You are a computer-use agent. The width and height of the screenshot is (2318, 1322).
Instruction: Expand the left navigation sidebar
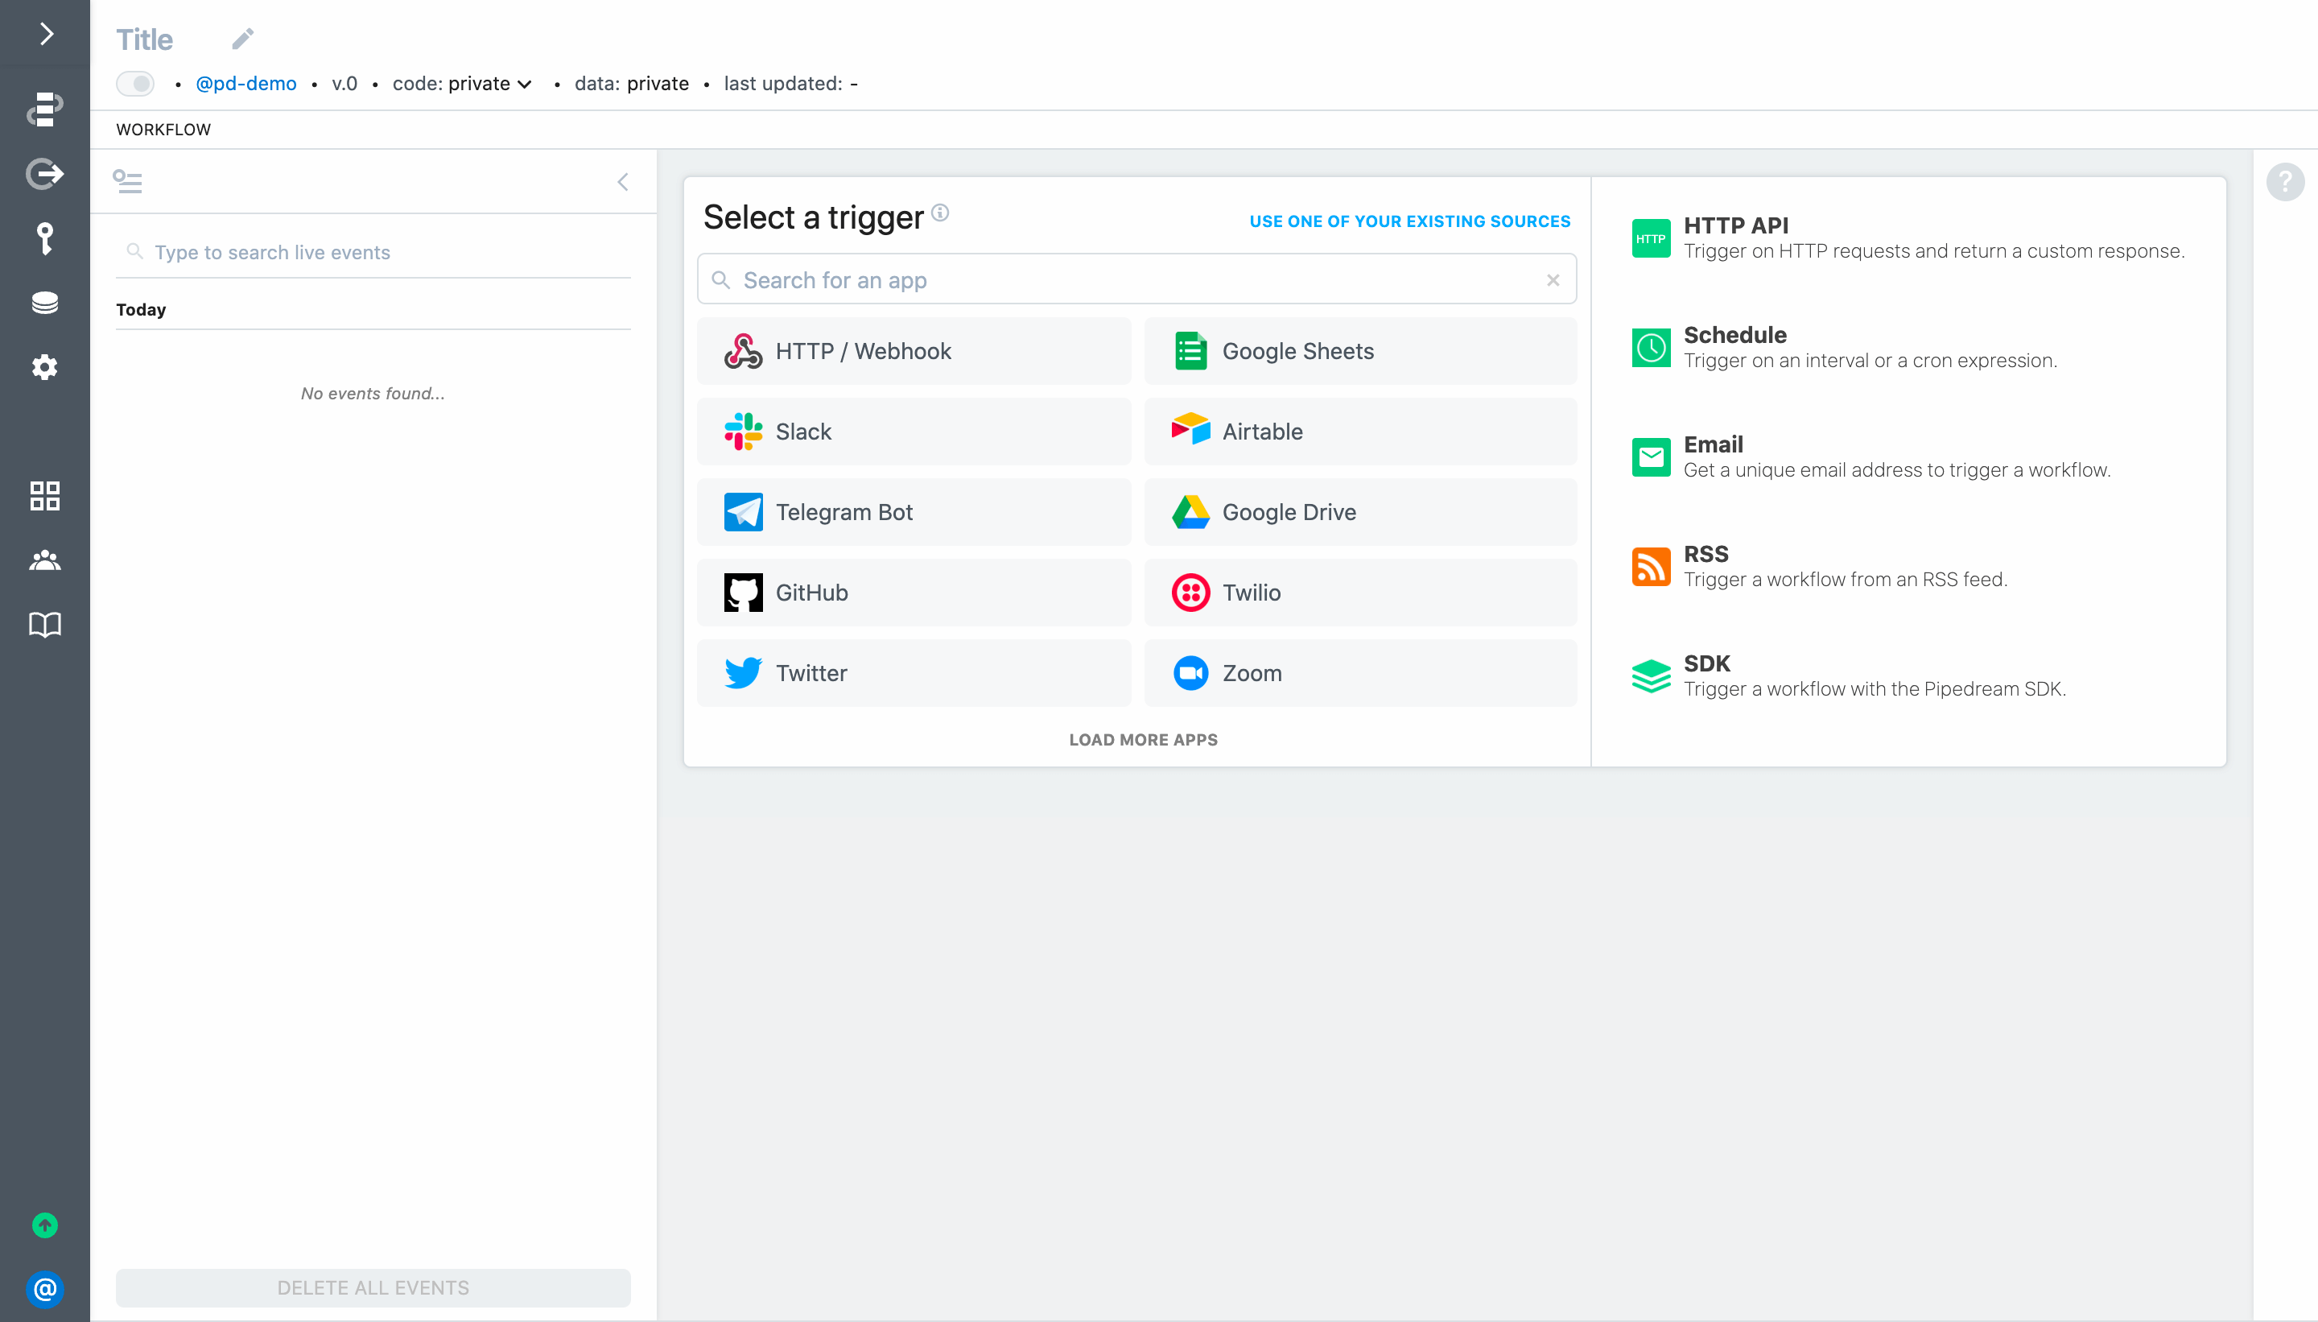tap(45, 35)
